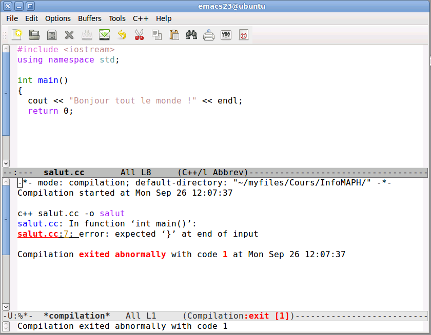Click Compilation:exit [1] mode indicator

(238, 316)
